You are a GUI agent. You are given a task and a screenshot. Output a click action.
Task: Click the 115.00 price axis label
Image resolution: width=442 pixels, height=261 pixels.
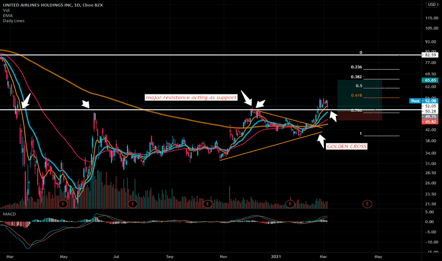click(432, 18)
